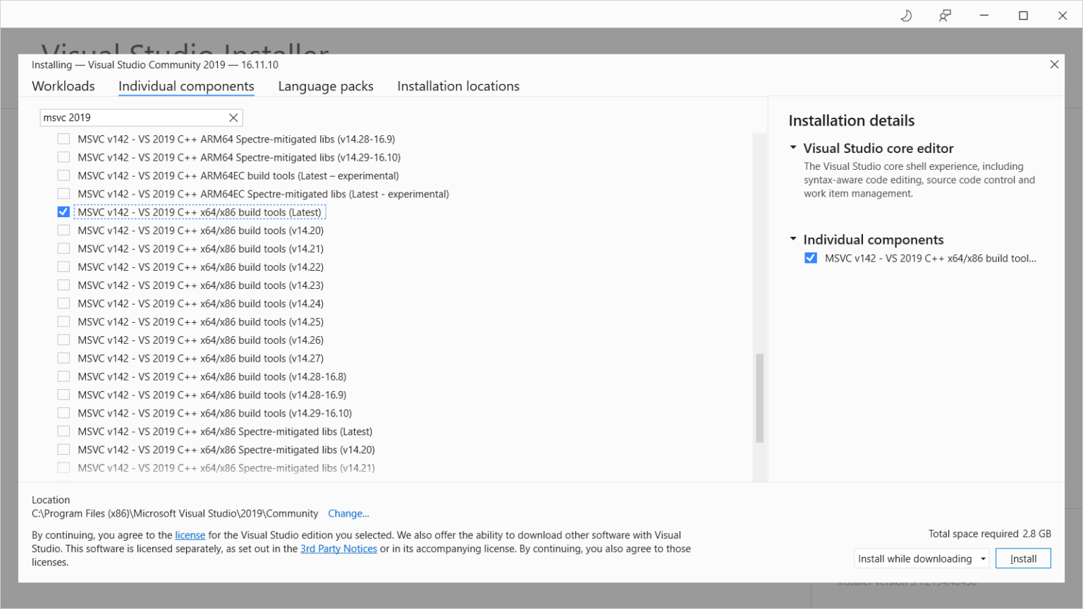Check x64/x86 build tools (v14.28-16.9)
The image size is (1083, 609).
pos(63,395)
